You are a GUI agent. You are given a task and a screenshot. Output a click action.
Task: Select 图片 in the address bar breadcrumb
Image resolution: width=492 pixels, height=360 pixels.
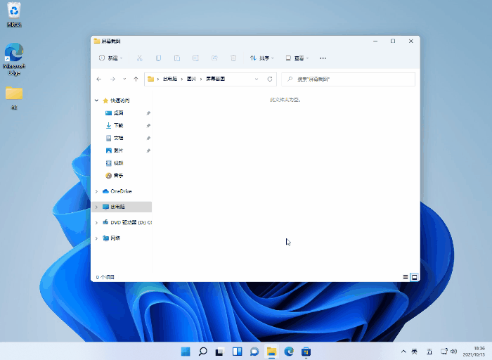(191, 79)
